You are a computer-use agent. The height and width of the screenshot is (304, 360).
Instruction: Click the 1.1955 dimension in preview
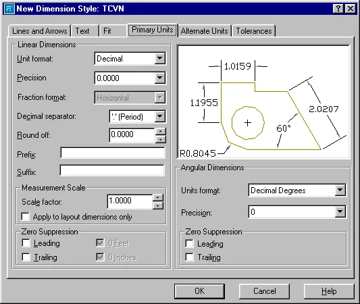[x=204, y=103]
